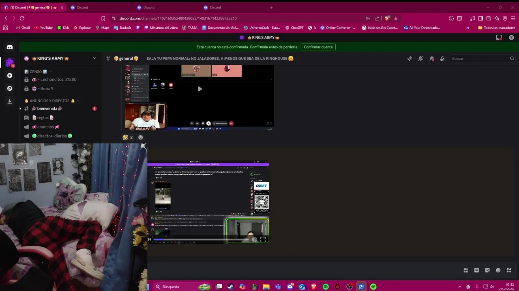This screenshot has height=291, width=519.
Task: Open Brave Shields lion icon
Action: coord(387,18)
